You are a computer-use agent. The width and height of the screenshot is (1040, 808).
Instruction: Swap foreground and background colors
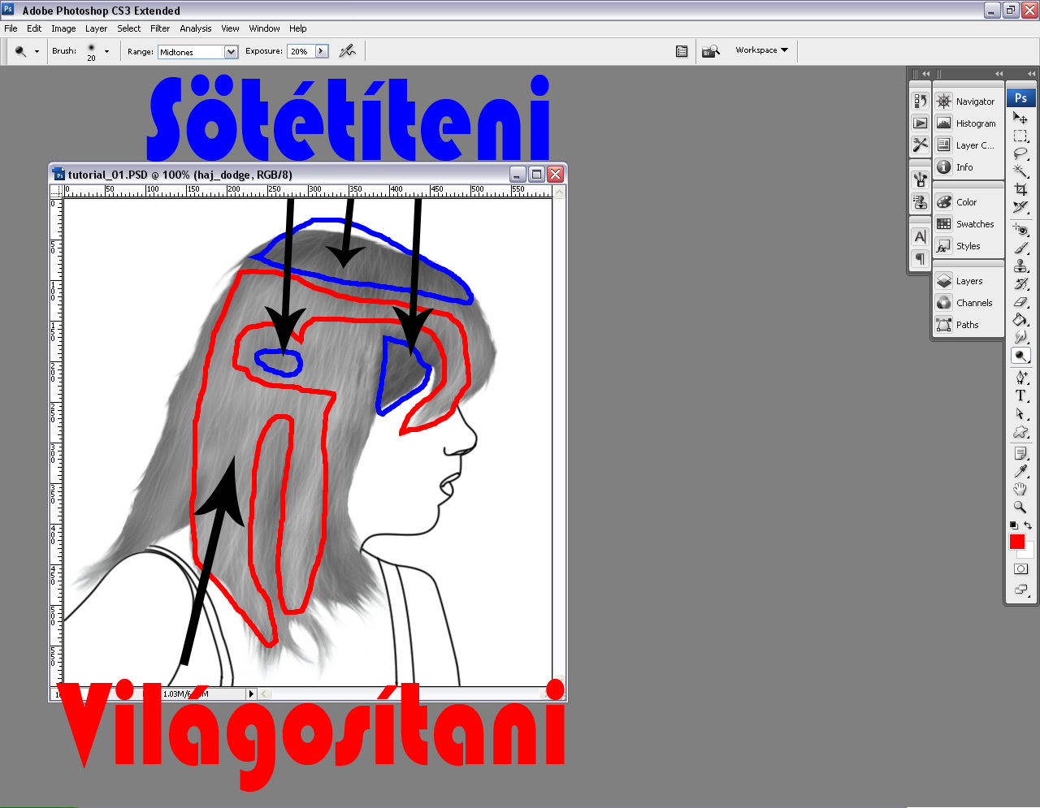pyautogui.click(x=1028, y=525)
